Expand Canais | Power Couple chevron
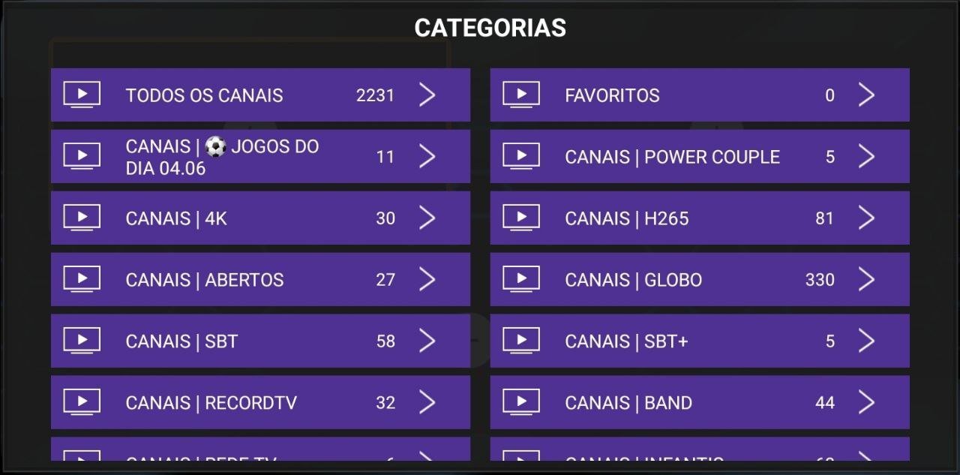The height and width of the screenshot is (475, 960). (866, 157)
